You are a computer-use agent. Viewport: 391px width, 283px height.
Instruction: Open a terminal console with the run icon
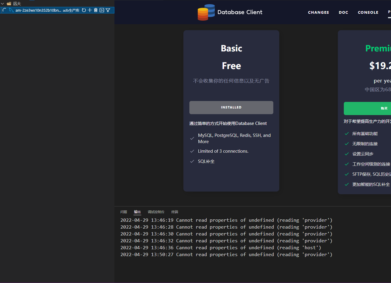point(102,10)
